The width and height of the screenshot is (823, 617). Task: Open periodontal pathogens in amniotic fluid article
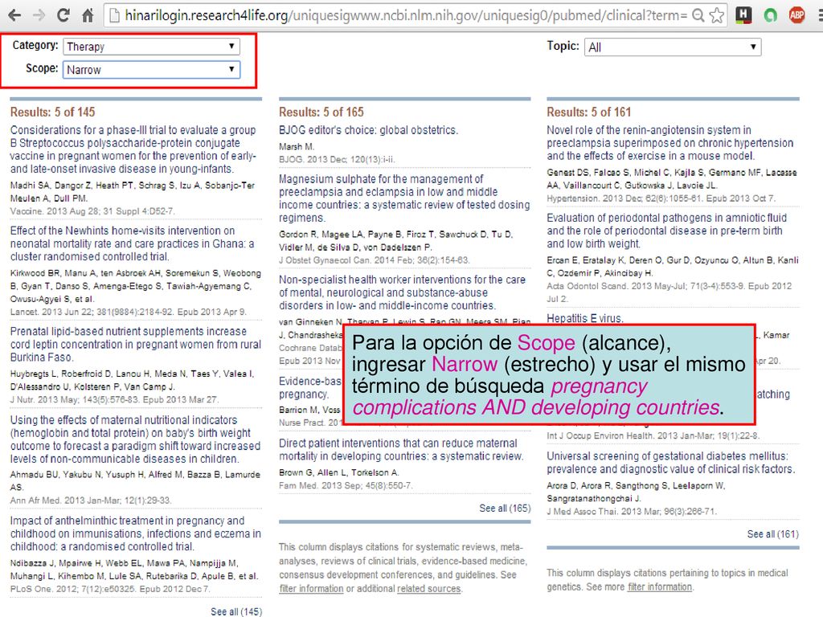click(666, 231)
